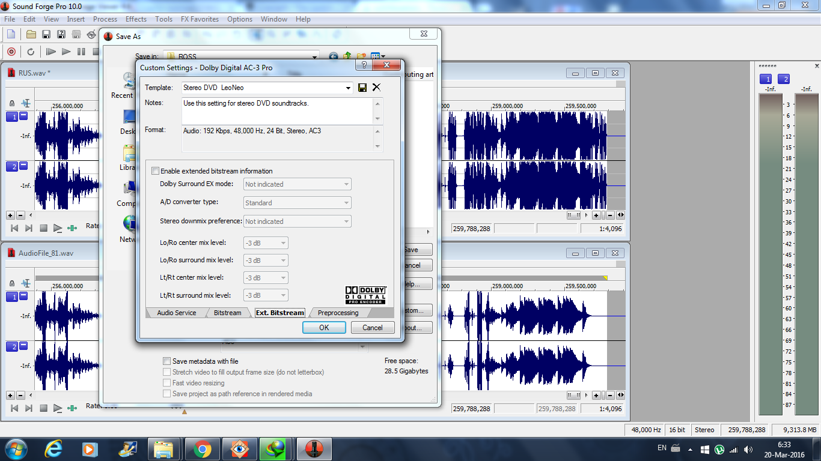Image resolution: width=821 pixels, height=461 pixels.
Task: Stop playback in AudioFile_81.wav window
Action: (x=43, y=408)
